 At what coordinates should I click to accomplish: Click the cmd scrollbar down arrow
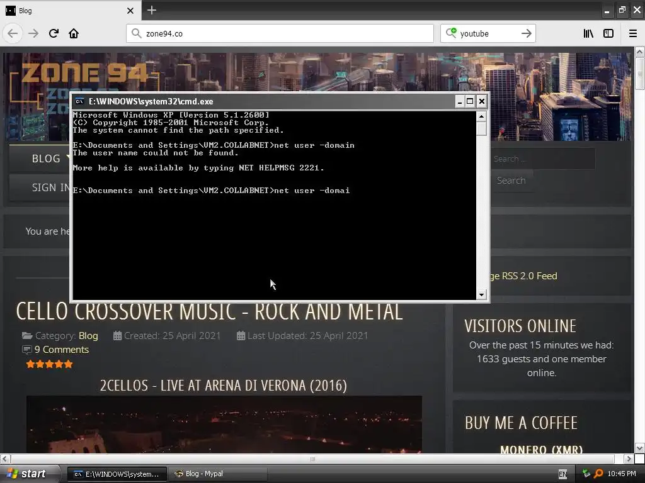(481, 294)
